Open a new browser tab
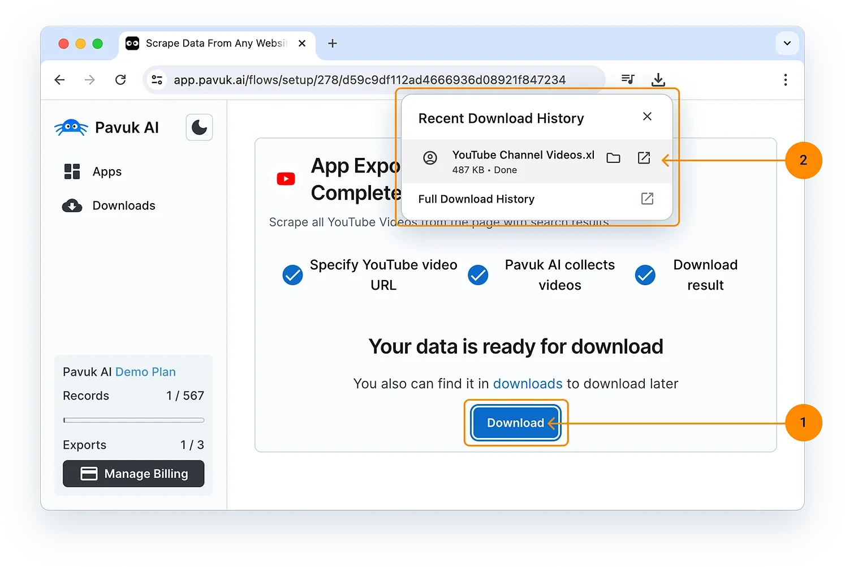The width and height of the screenshot is (845, 567). coord(333,44)
